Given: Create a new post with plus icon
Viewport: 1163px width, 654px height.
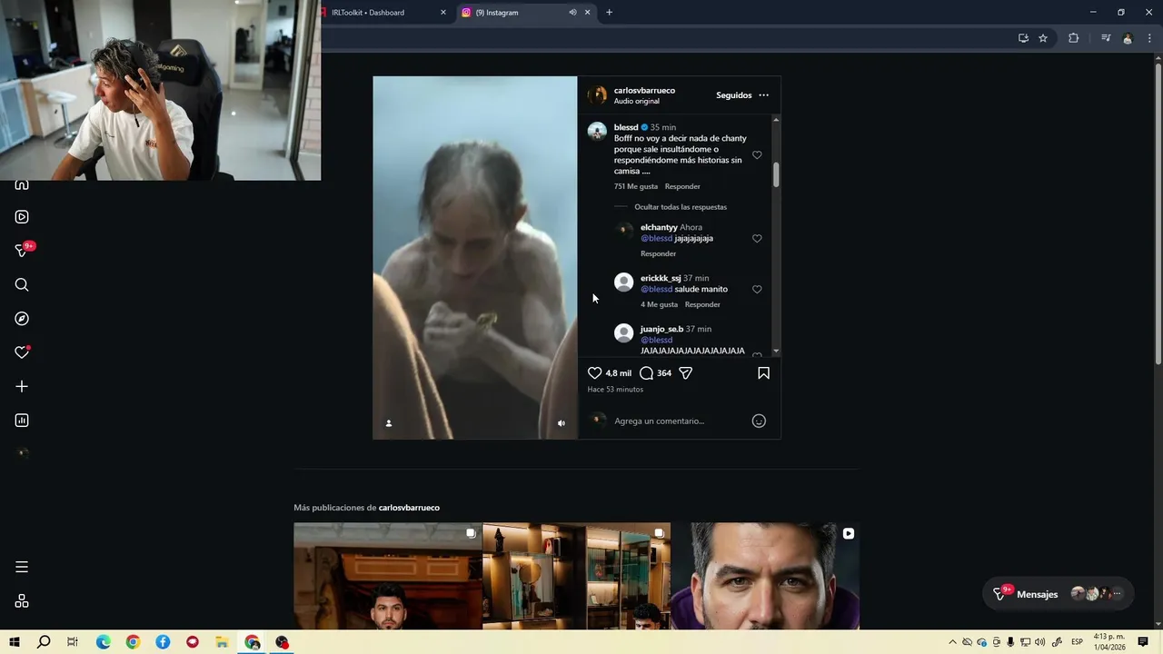Looking at the screenshot, I should (22, 386).
